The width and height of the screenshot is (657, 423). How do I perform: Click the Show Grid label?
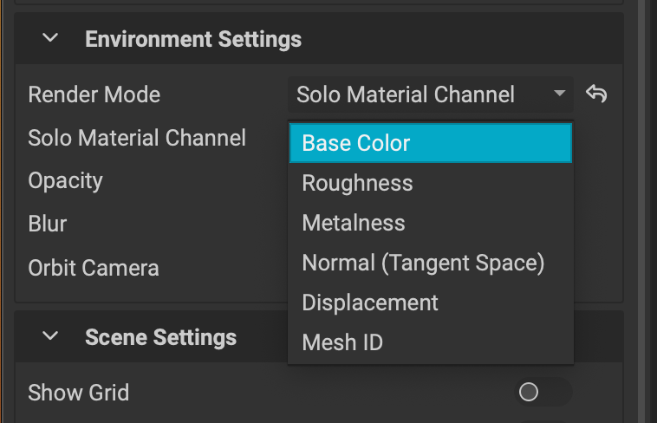pos(78,393)
